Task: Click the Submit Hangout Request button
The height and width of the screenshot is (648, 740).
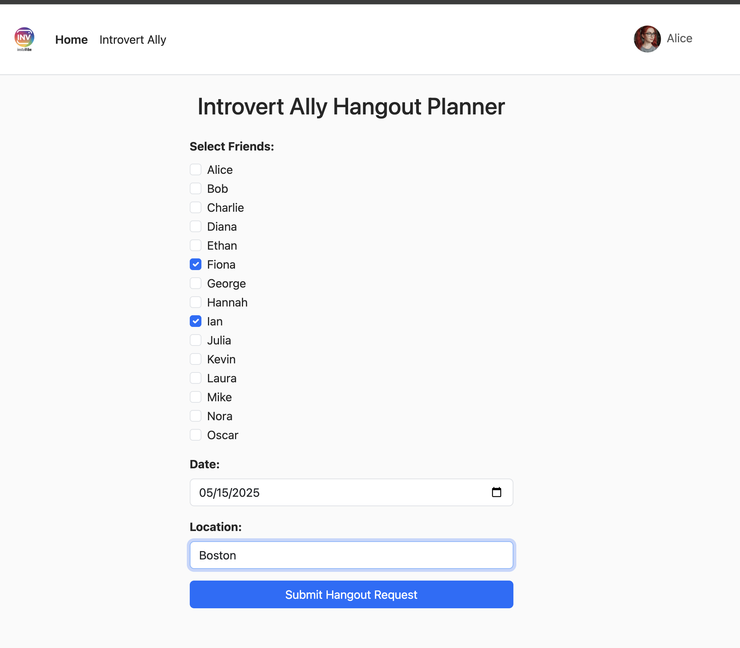Action: pos(351,594)
